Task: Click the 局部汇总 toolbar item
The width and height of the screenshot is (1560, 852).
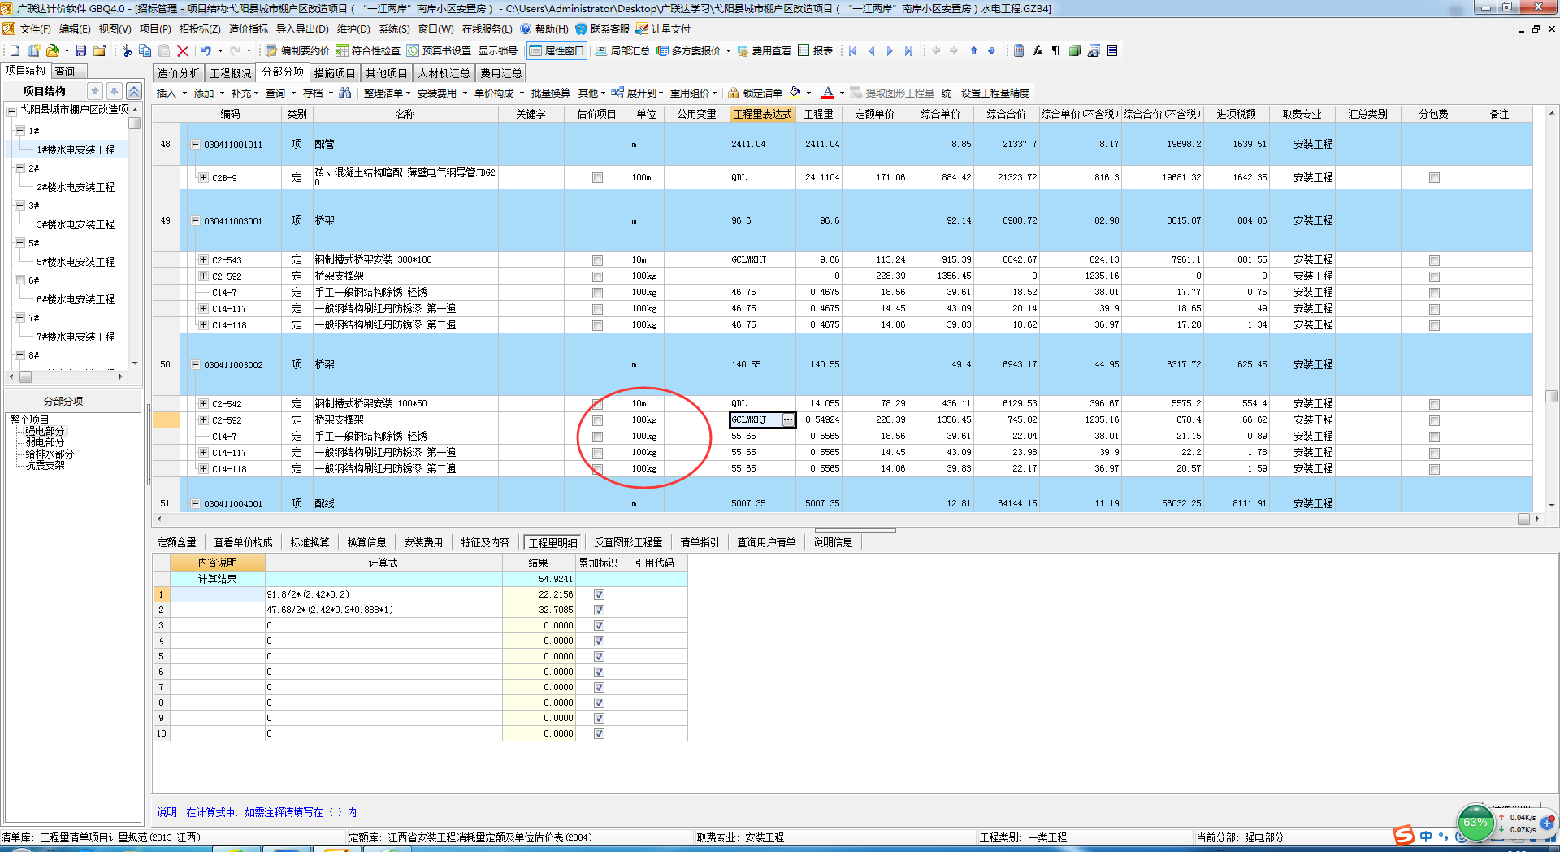Action: (x=622, y=50)
